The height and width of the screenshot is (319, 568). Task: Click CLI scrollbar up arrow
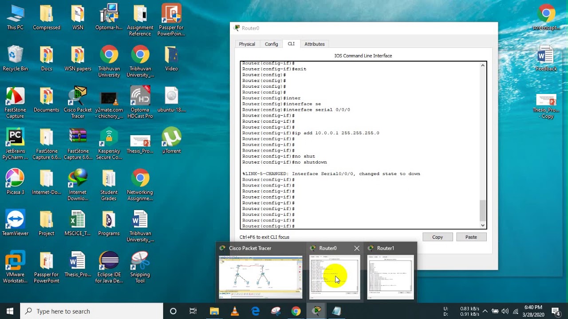tap(483, 66)
